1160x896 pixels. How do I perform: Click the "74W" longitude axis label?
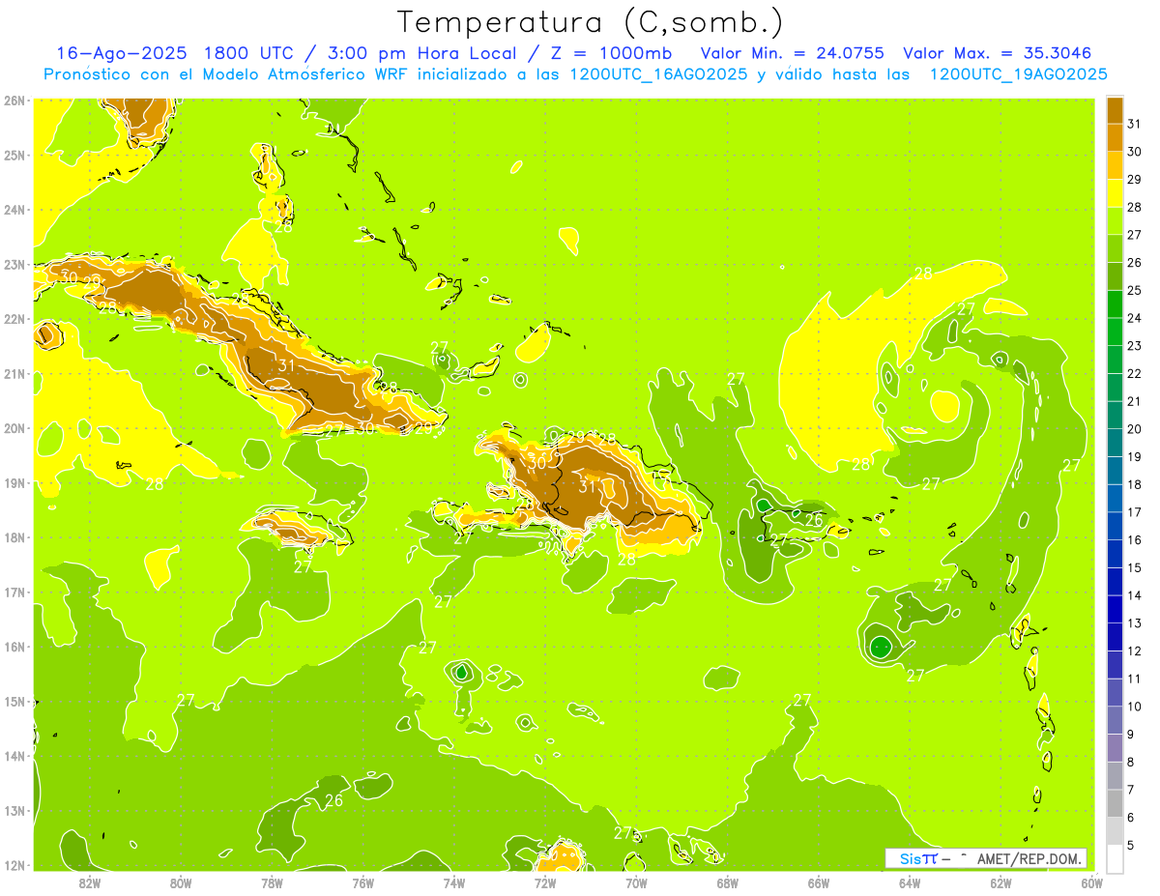pyautogui.click(x=454, y=882)
